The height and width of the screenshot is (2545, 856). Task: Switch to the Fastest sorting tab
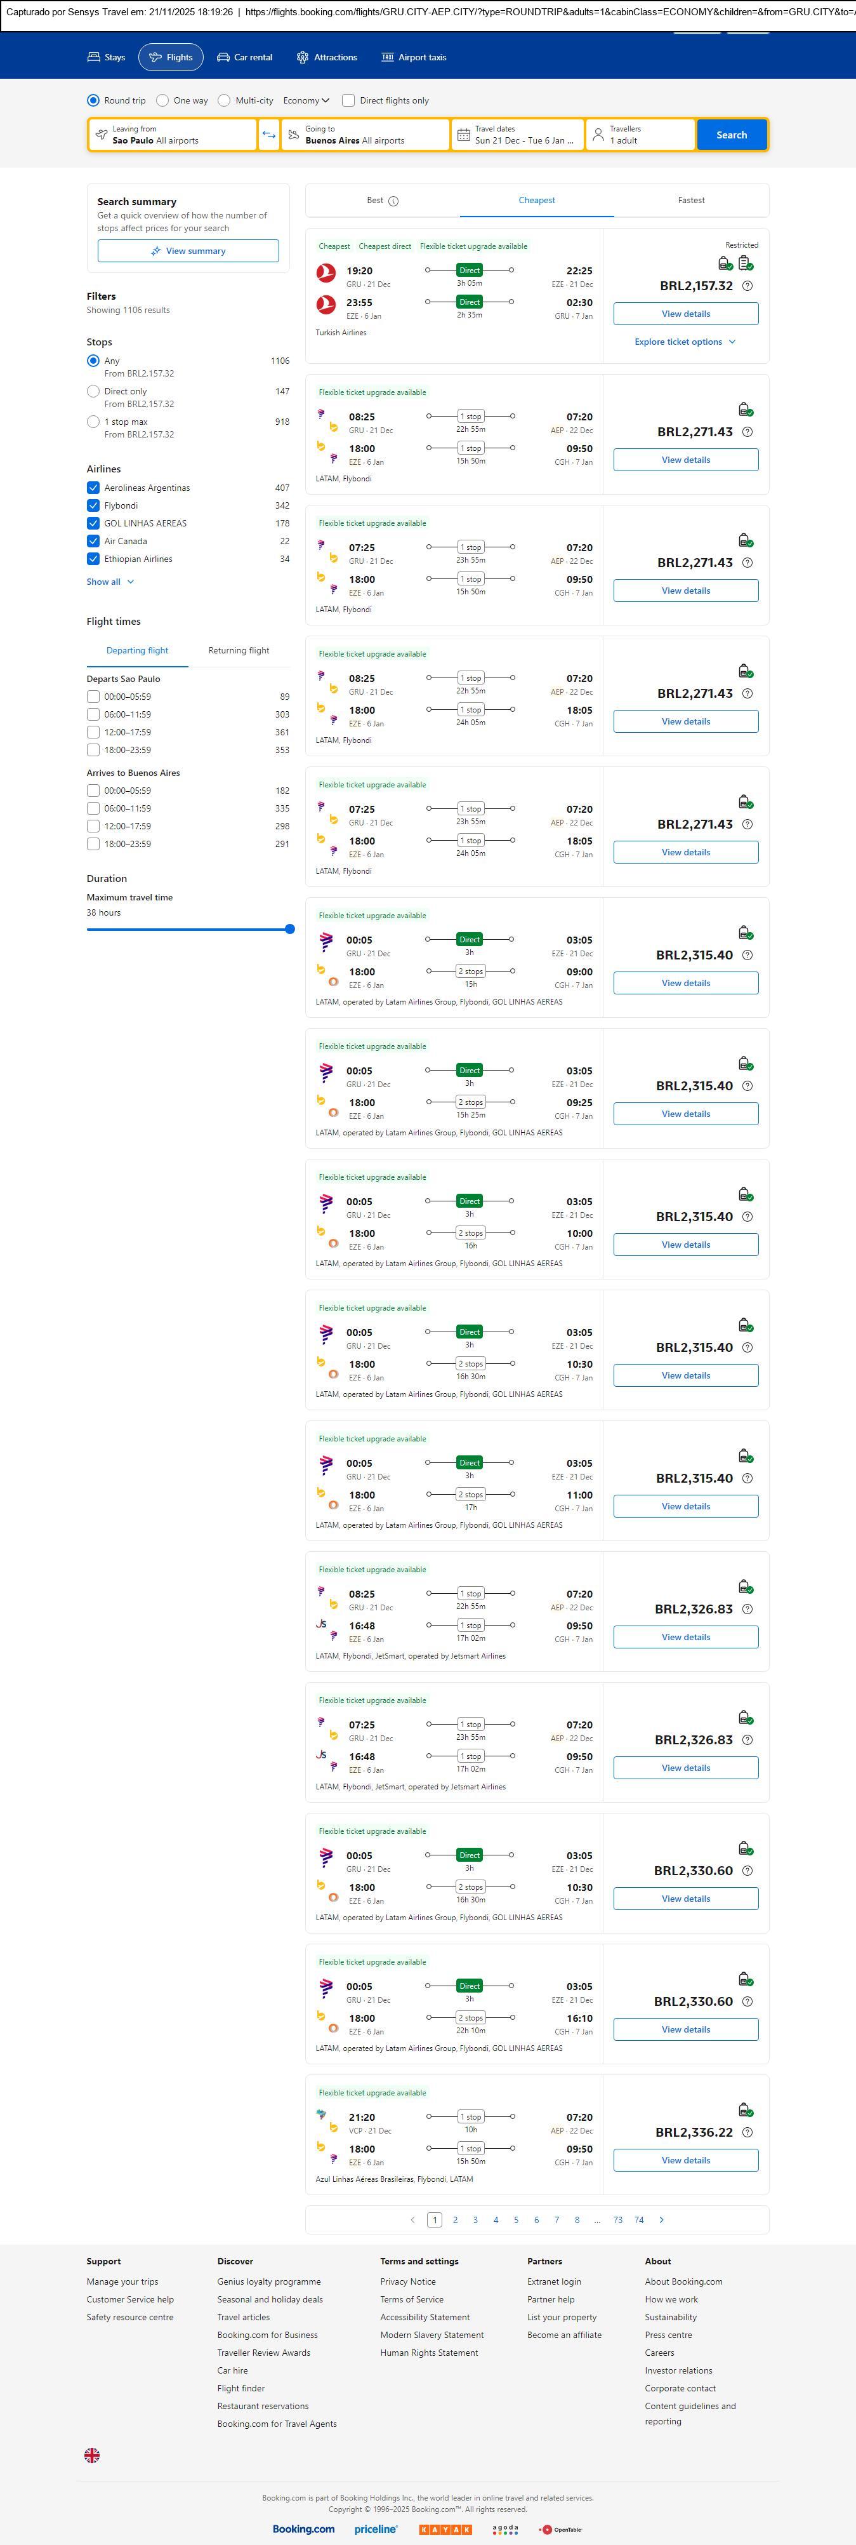691,201
